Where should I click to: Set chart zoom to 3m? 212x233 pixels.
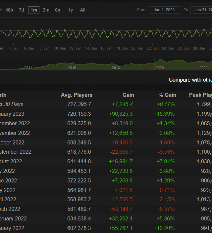46,10
